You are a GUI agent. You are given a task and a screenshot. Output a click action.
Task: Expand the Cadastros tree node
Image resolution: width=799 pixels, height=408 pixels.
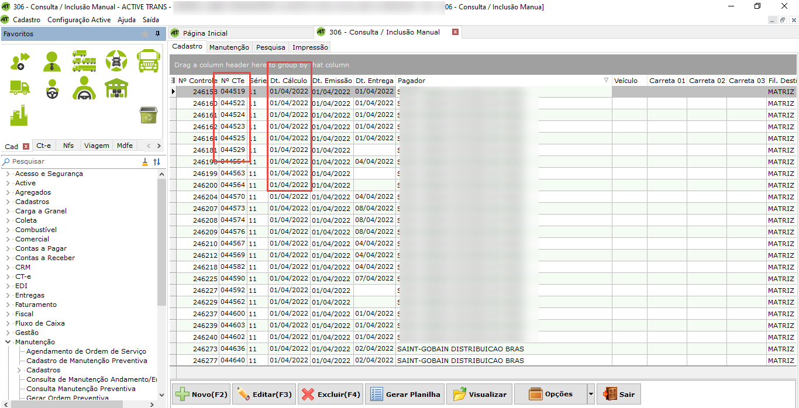(x=8, y=202)
